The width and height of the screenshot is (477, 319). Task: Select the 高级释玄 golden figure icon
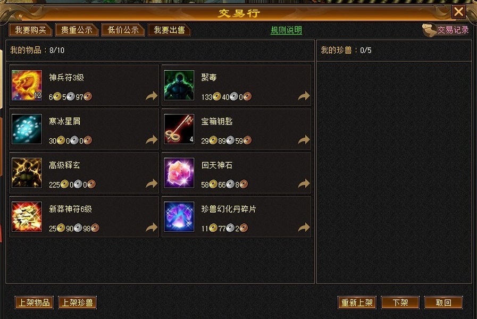point(27,173)
